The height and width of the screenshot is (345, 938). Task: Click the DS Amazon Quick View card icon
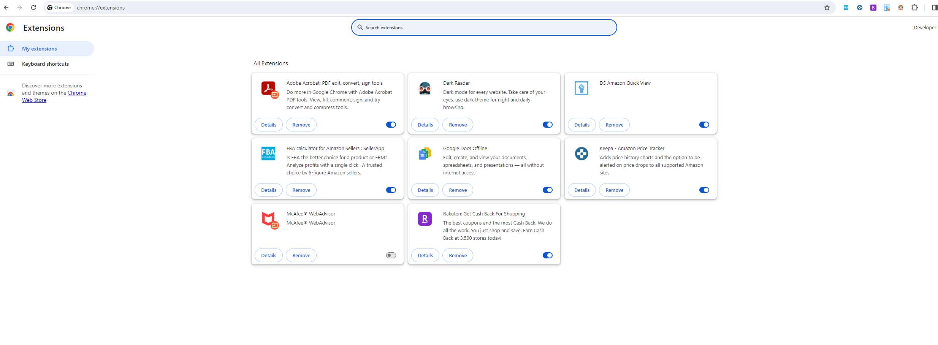pos(581,88)
